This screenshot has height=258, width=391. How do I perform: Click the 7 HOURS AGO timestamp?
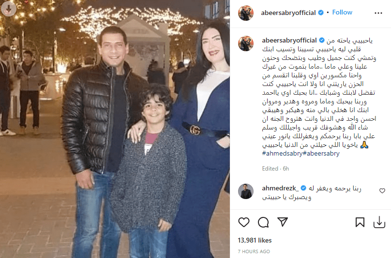(254, 252)
